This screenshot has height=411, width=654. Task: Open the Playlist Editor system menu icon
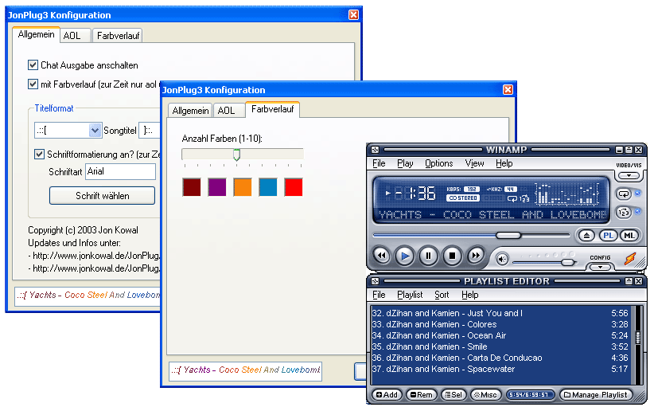pyautogui.click(x=375, y=281)
